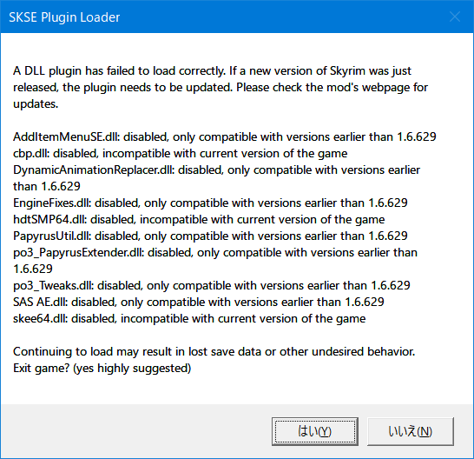The height and width of the screenshot is (459, 474).
Task: Click the po3_Tweaks.dll disabled message
Action: point(212,285)
